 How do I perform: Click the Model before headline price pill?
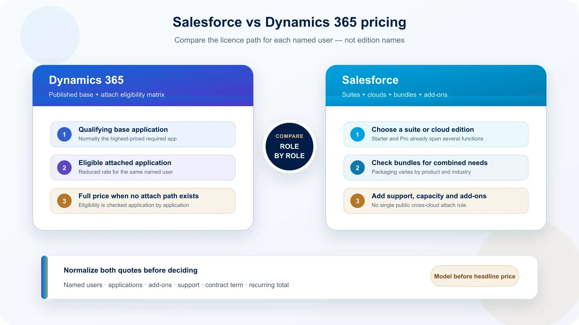(x=475, y=276)
